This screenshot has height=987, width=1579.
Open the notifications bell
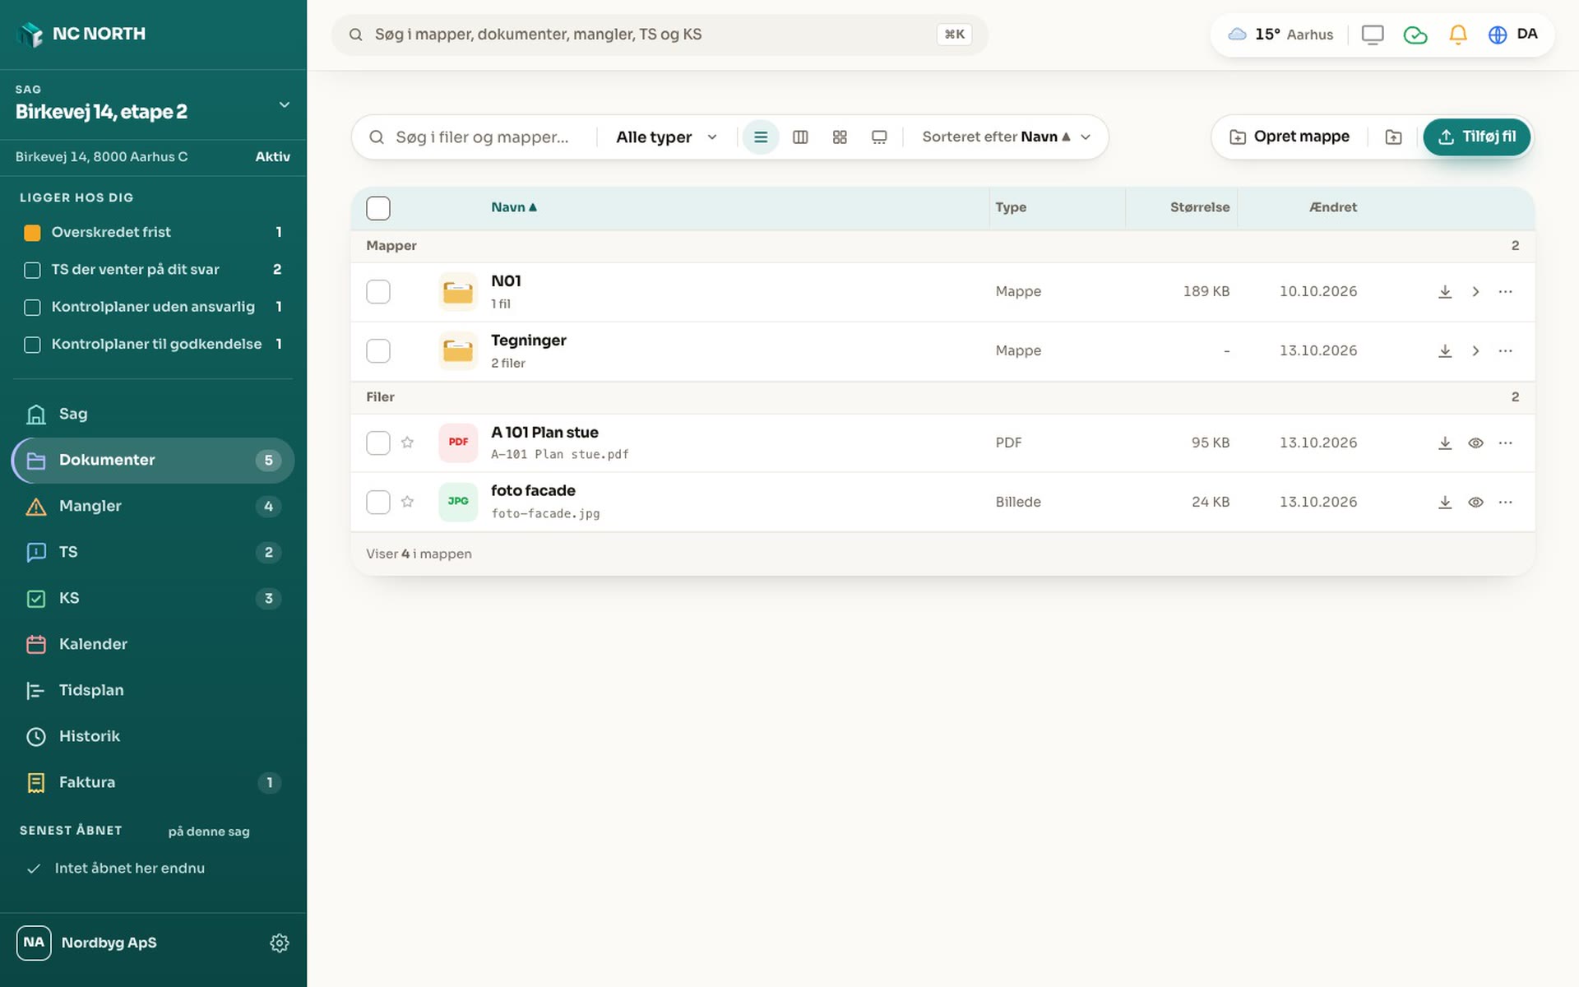click(x=1458, y=35)
